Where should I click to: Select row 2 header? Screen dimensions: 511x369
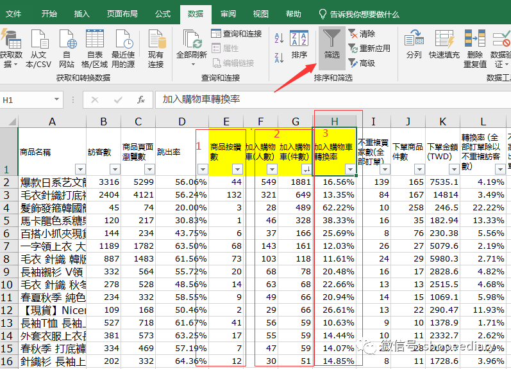(9, 182)
